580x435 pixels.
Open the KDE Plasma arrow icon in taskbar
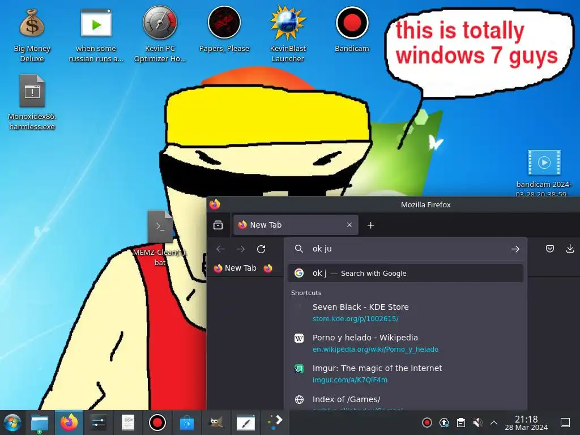click(x=275, y=423)
